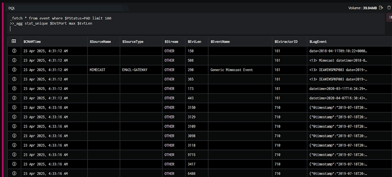The width and height of the screenshot is (392, 177).
Task: Click the EvtLen value 365
Action: coord(191,79)
